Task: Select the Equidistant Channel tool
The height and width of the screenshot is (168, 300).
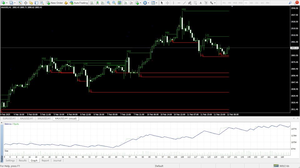Action: click(x=190, y=3)
